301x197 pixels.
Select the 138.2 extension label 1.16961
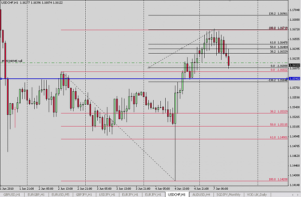coord(278,14)
